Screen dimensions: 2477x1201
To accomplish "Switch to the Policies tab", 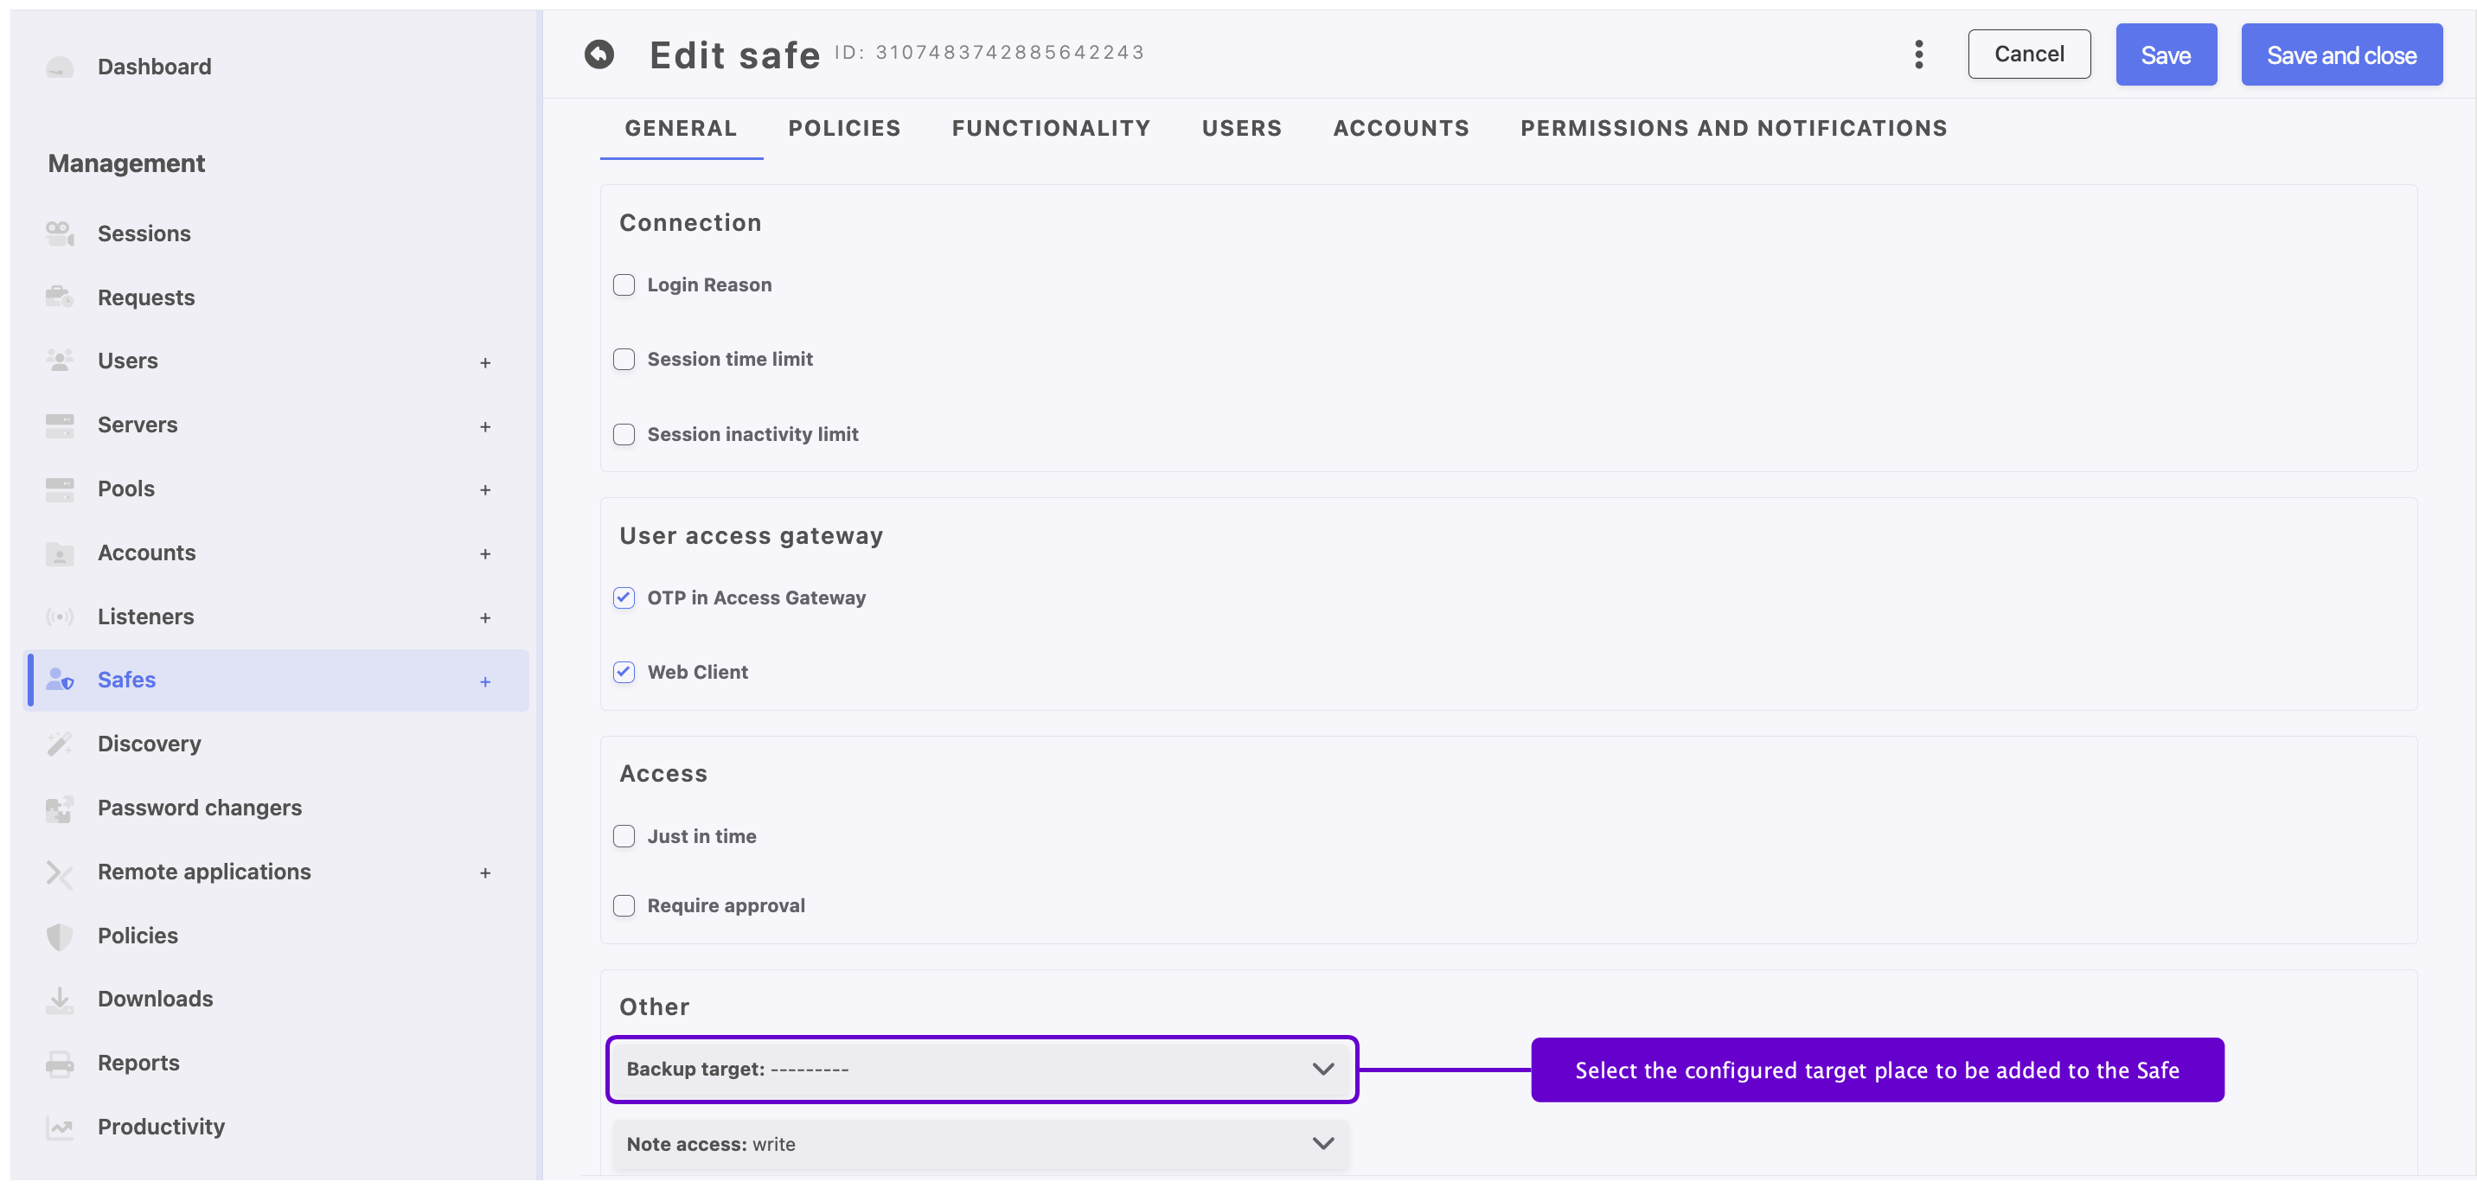I will click(x=844, y=128).
